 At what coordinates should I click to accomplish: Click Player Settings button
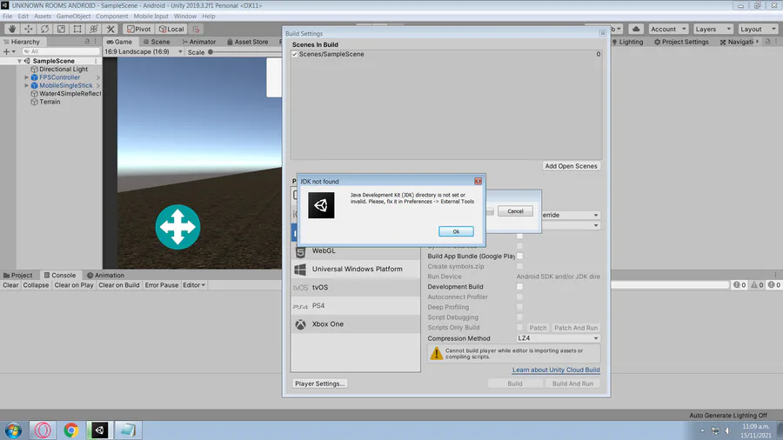(319, 383)
